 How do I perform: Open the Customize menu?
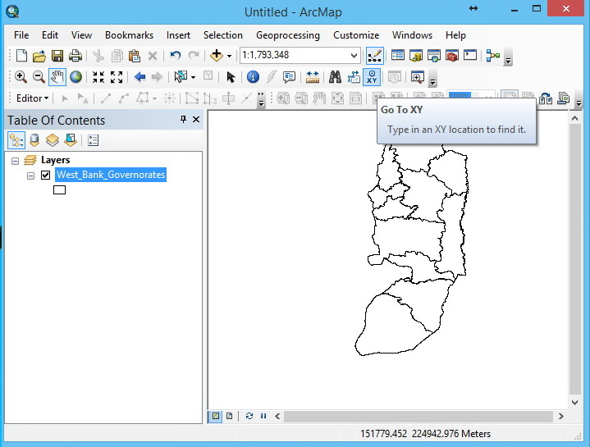click(x=356, y=35)
